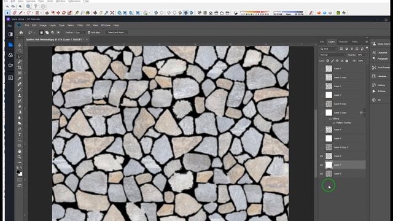
Task: Hide Layer 0 using its eye icon
Action: 321,174
